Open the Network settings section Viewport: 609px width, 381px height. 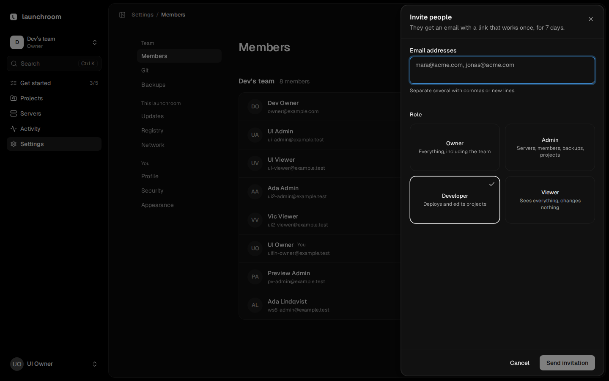(x=179, y=145)
